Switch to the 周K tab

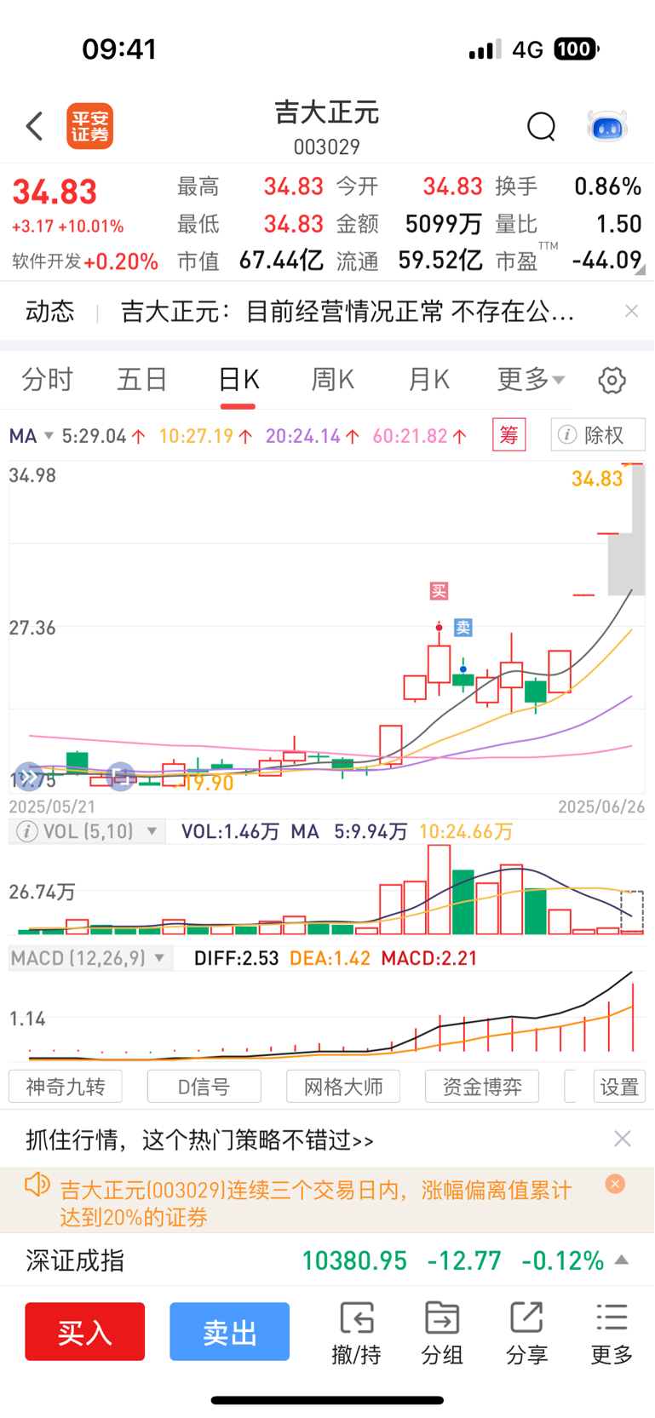pyautogui.click(x=333, y=380)
